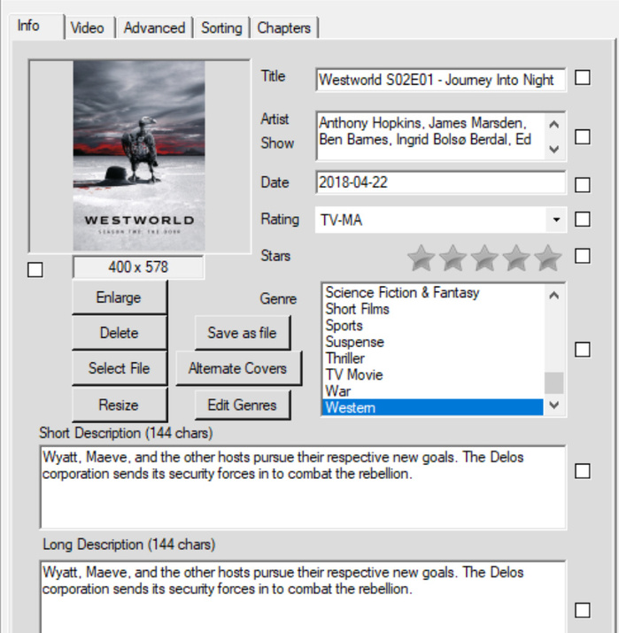Select the highlighted Western genre
The image size is (619, 633).
433,407
